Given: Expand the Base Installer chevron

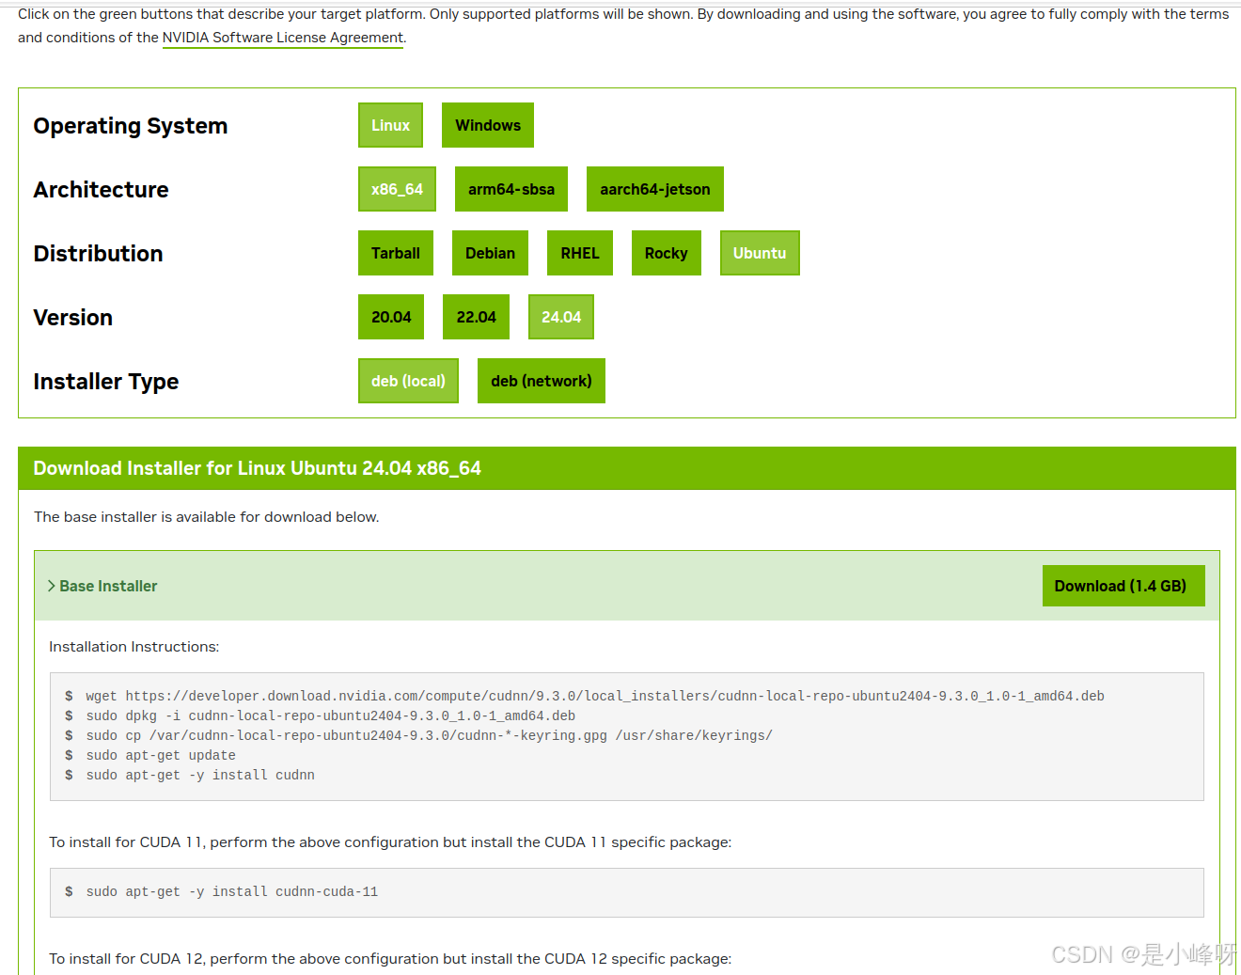Looking at the screenshot, I should pos(52,586).
